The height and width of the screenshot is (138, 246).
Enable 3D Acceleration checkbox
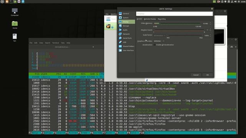(x=155, y=45)
